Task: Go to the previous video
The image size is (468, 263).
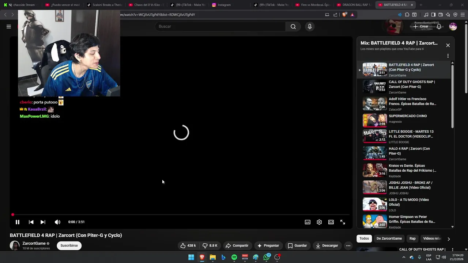Action: point(31,222)
